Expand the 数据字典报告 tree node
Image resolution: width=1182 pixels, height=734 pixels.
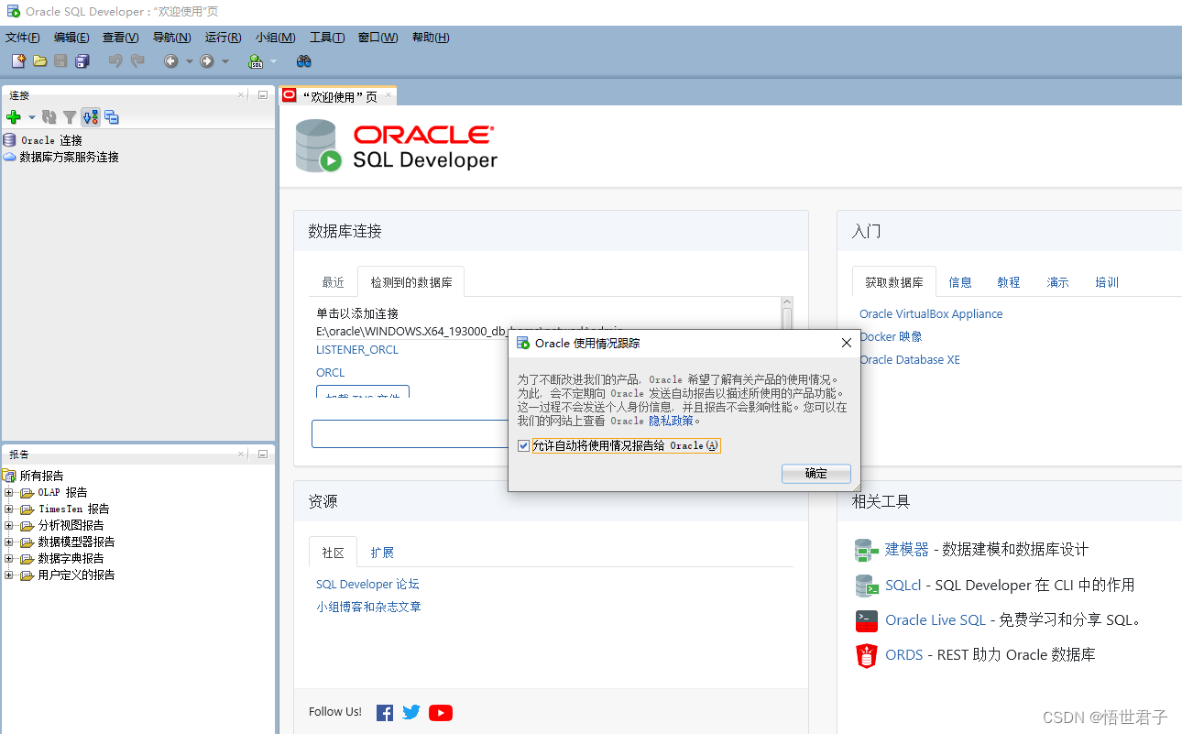8,559
